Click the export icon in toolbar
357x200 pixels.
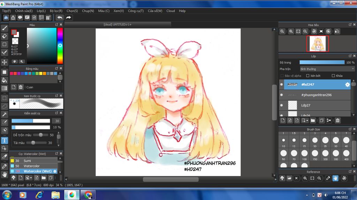[x=13, y=17]
